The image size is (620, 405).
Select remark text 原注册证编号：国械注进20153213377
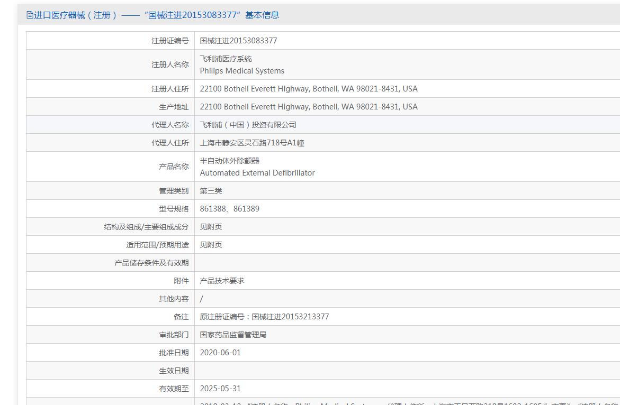click(264, 317)
